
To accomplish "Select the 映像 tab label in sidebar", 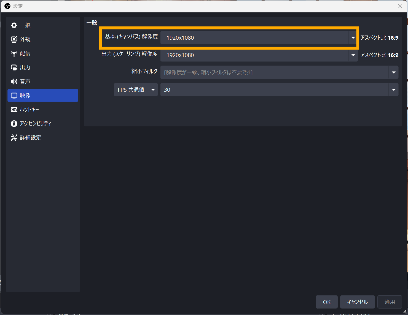I will (x=25, y=96).
